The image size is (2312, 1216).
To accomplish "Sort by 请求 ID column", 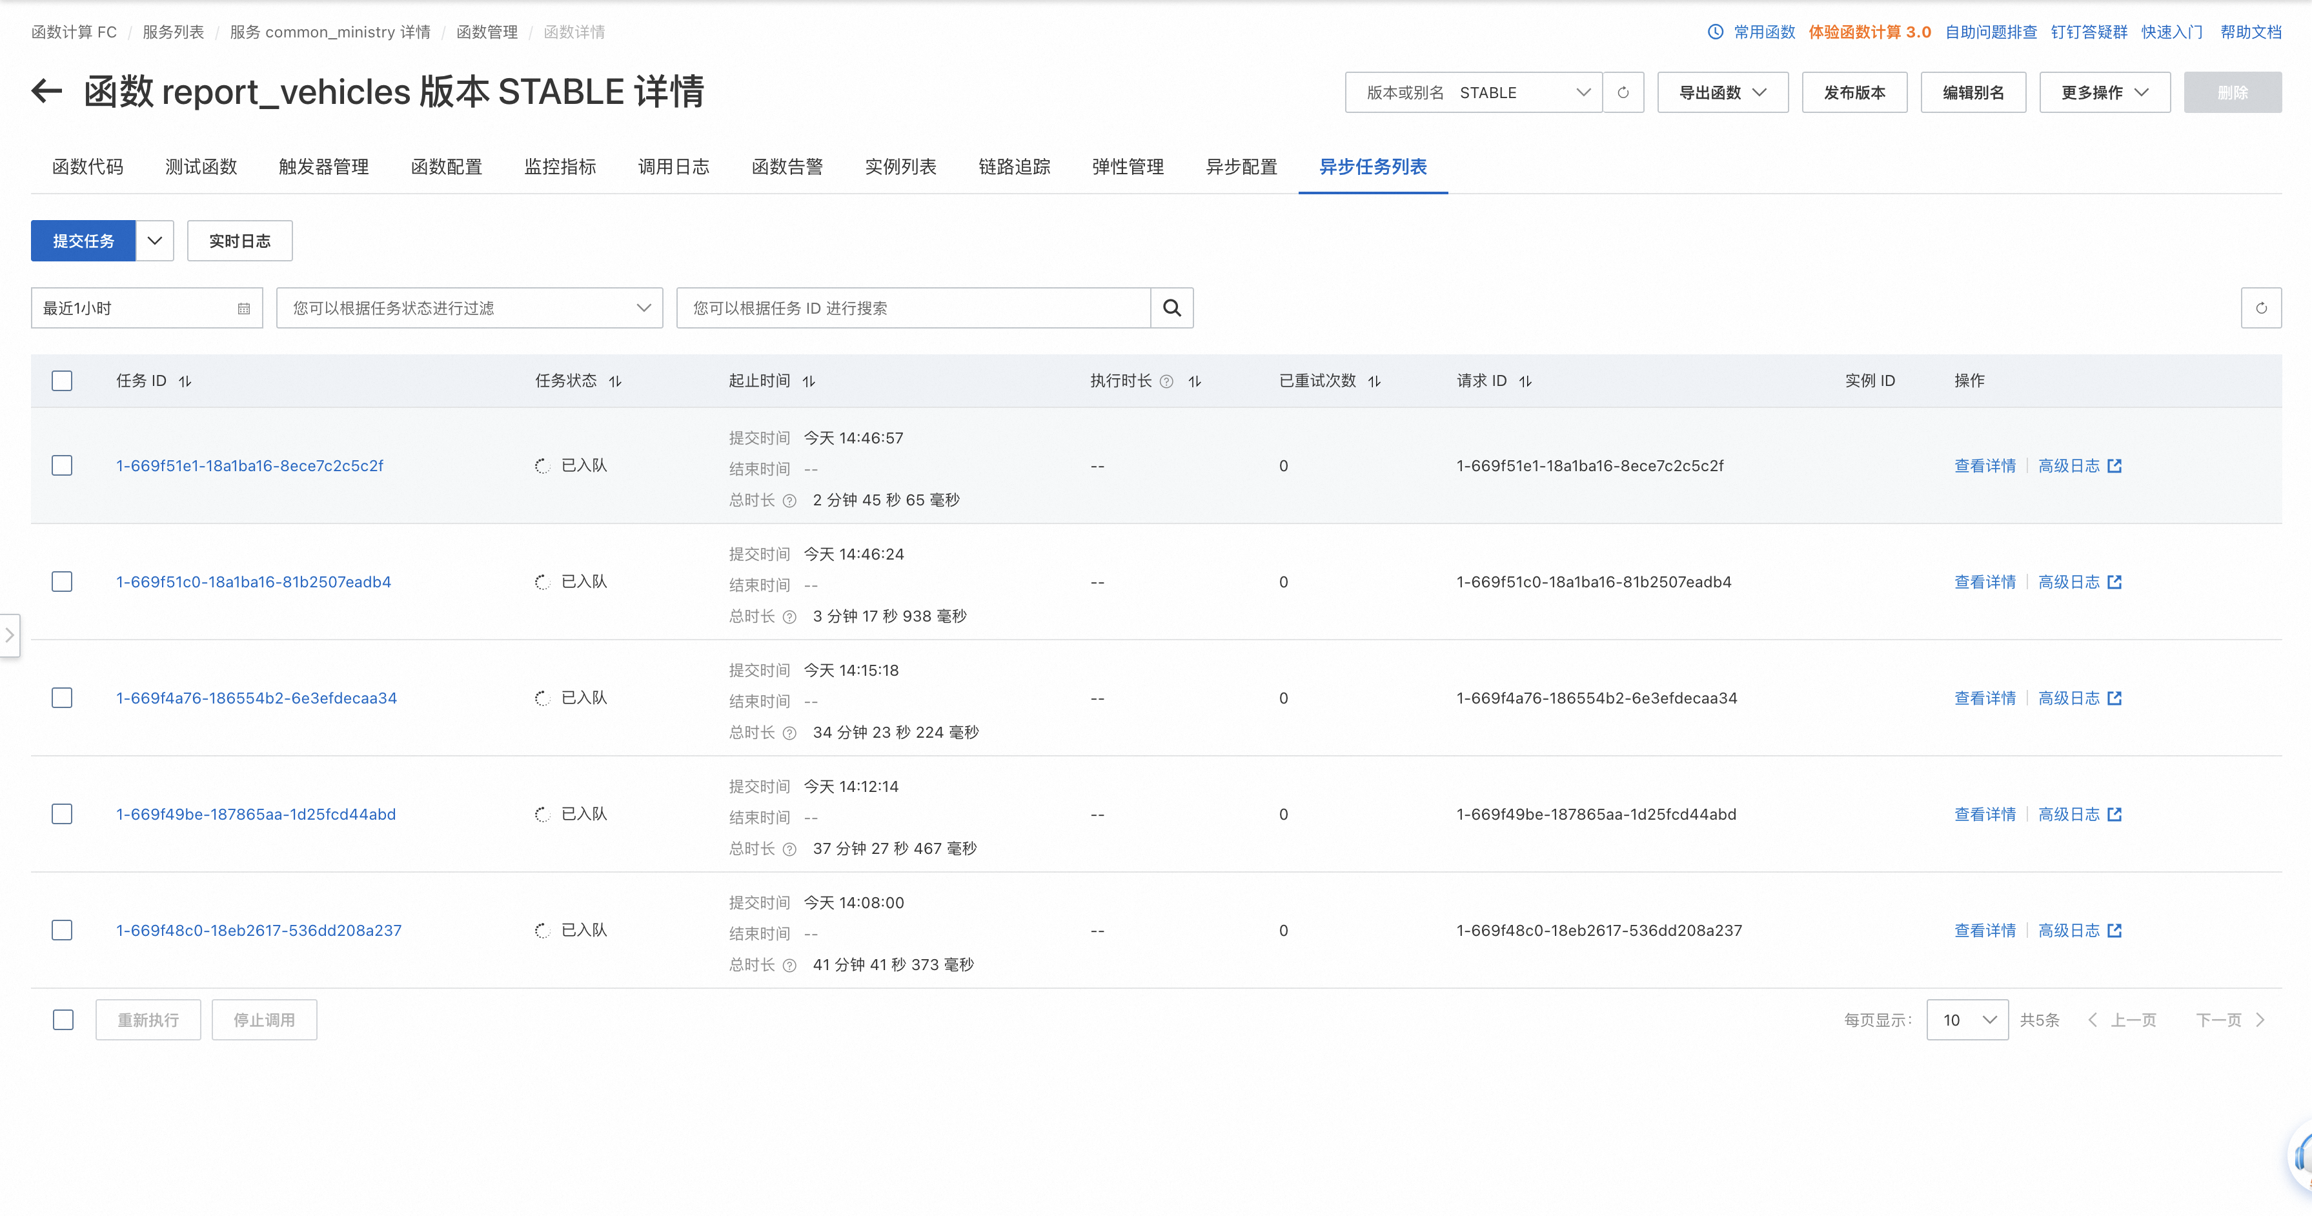I will point(1525,381).
